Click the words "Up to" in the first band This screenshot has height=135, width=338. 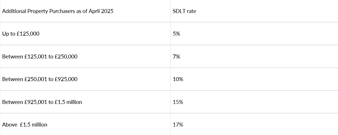8,34
